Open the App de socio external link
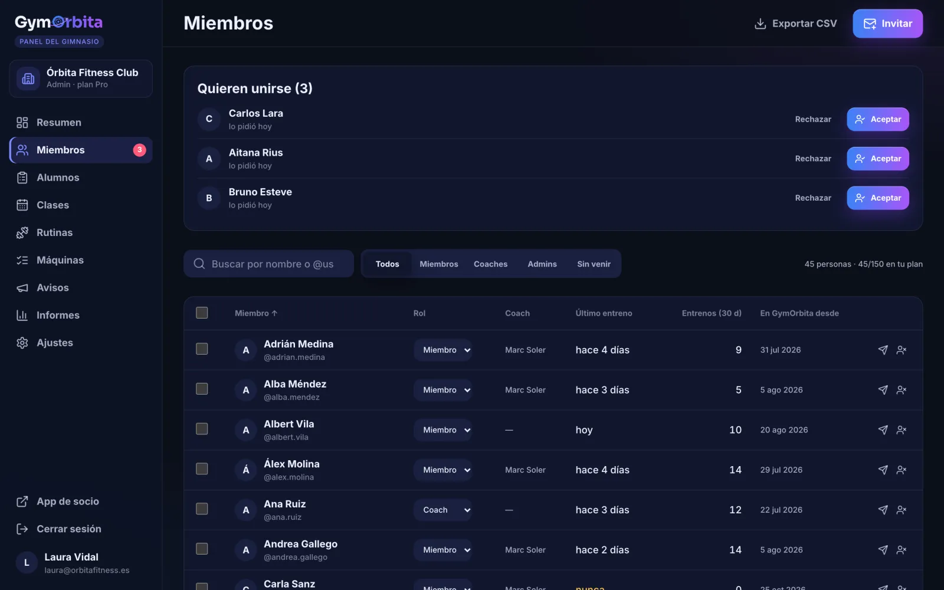The height and width of the screenshot is (590, 944). tap(81, 501)
